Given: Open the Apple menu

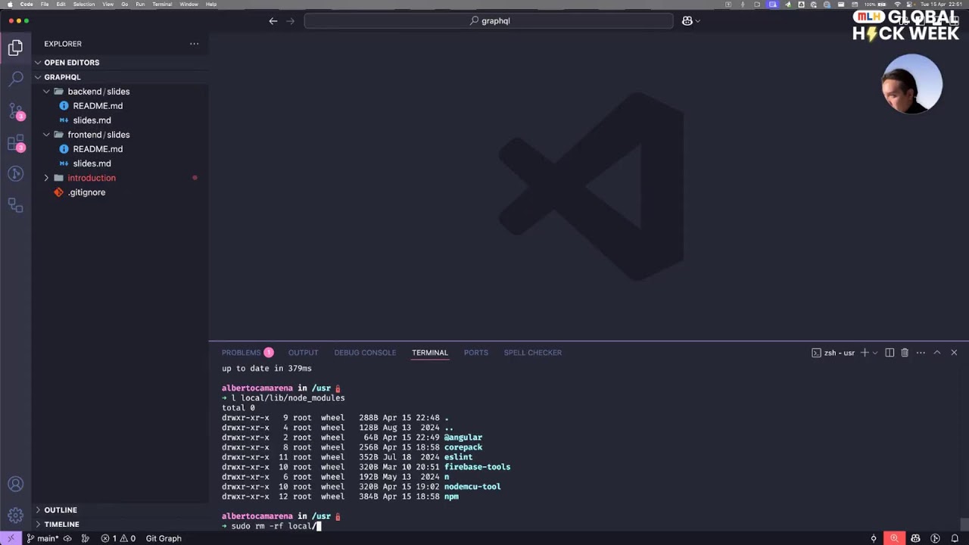Looking at the screenshot, I should pos(9,5).
